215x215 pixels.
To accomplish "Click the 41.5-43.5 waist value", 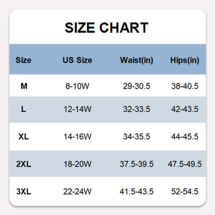I will point(136,191).
